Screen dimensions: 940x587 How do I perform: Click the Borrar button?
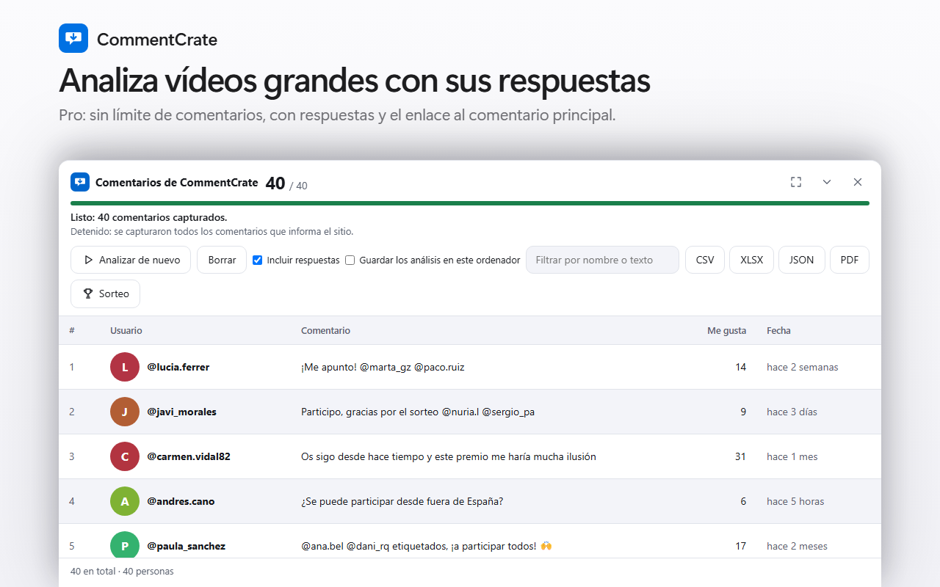[222, 260]
